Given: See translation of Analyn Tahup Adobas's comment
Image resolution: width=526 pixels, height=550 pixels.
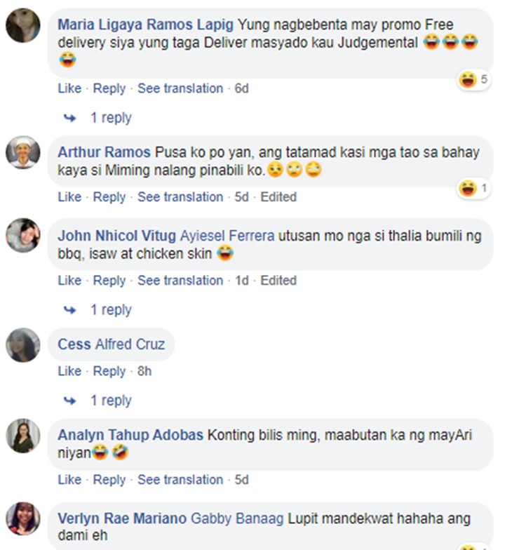Looking at the screenshot, I should [x=180, y=480].
